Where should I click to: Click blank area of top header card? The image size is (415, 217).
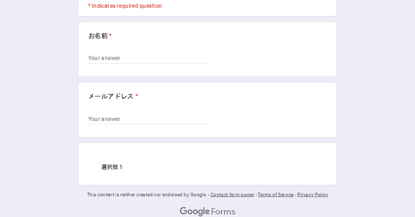coord(259,7)
